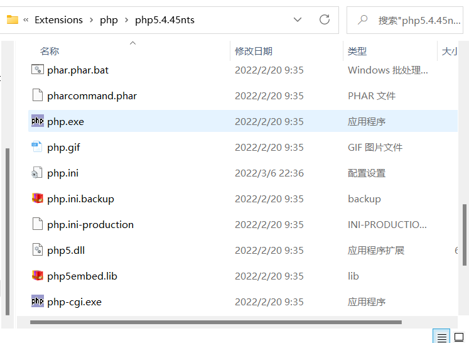
Task: Click the phar.phar.bat batch file icon
Action: pyautogui.click(x=38, y=70)
